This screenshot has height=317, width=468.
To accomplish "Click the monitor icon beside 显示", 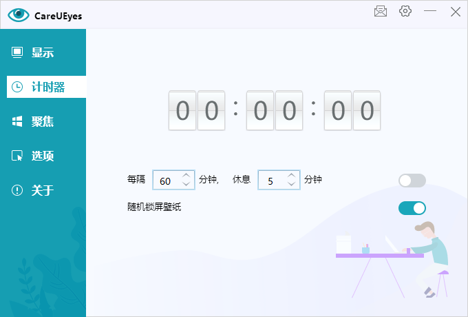I will (17, 52).
